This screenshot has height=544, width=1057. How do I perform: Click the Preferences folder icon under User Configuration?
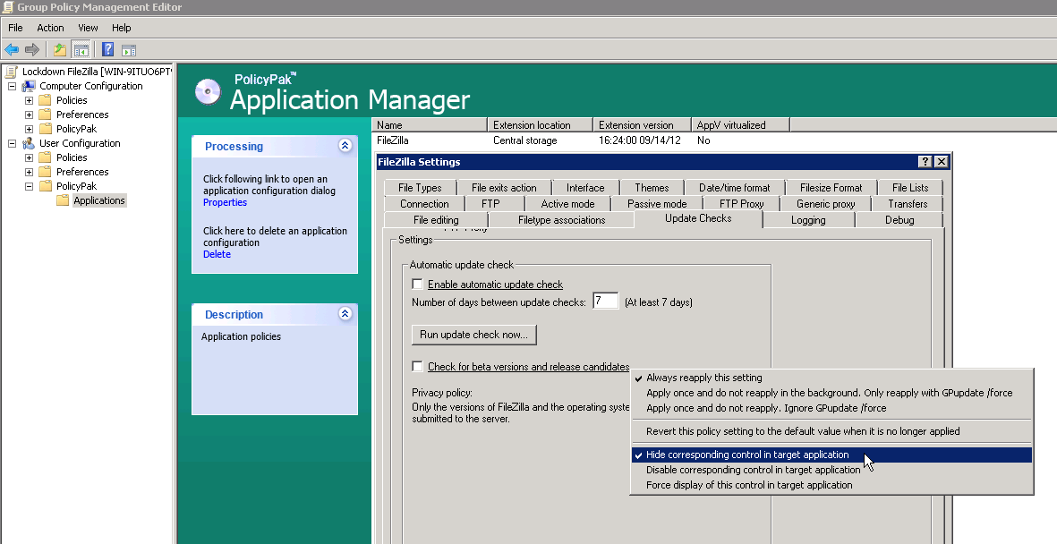(x=45, y=172)
